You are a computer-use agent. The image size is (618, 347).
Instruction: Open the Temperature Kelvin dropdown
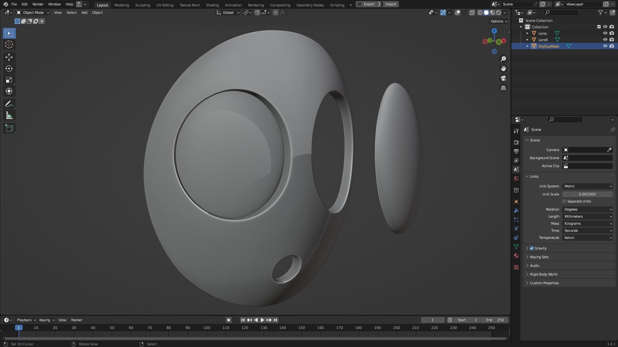(x=587, y=238)
